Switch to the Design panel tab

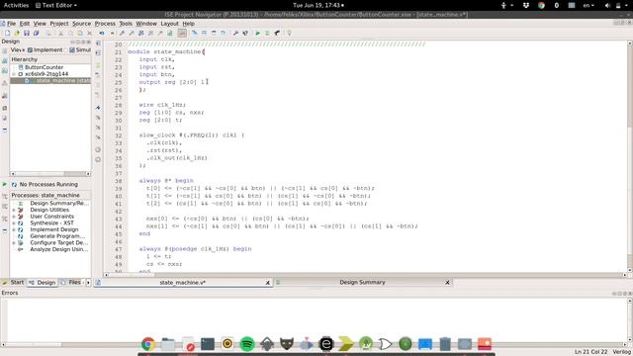click(x=43, y=283)
